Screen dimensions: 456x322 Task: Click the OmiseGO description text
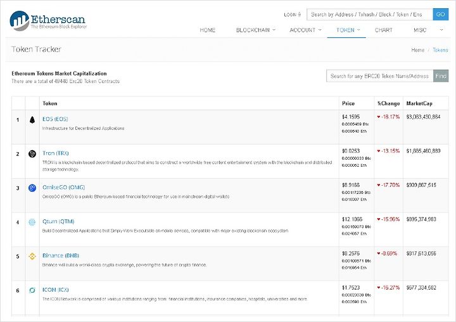[x=136, y=196]
